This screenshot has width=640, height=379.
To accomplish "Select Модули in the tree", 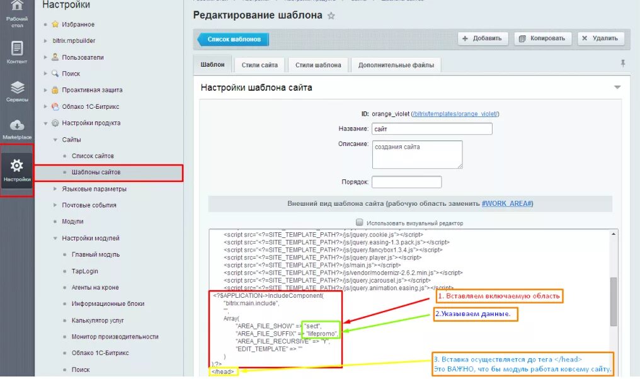I will coord(72,222).
